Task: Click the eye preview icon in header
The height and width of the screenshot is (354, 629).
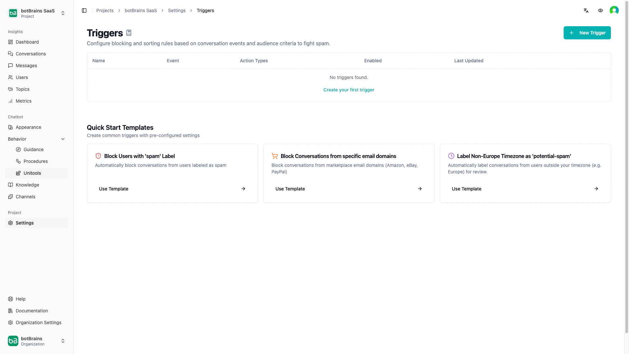Action: tap(600, 10)
